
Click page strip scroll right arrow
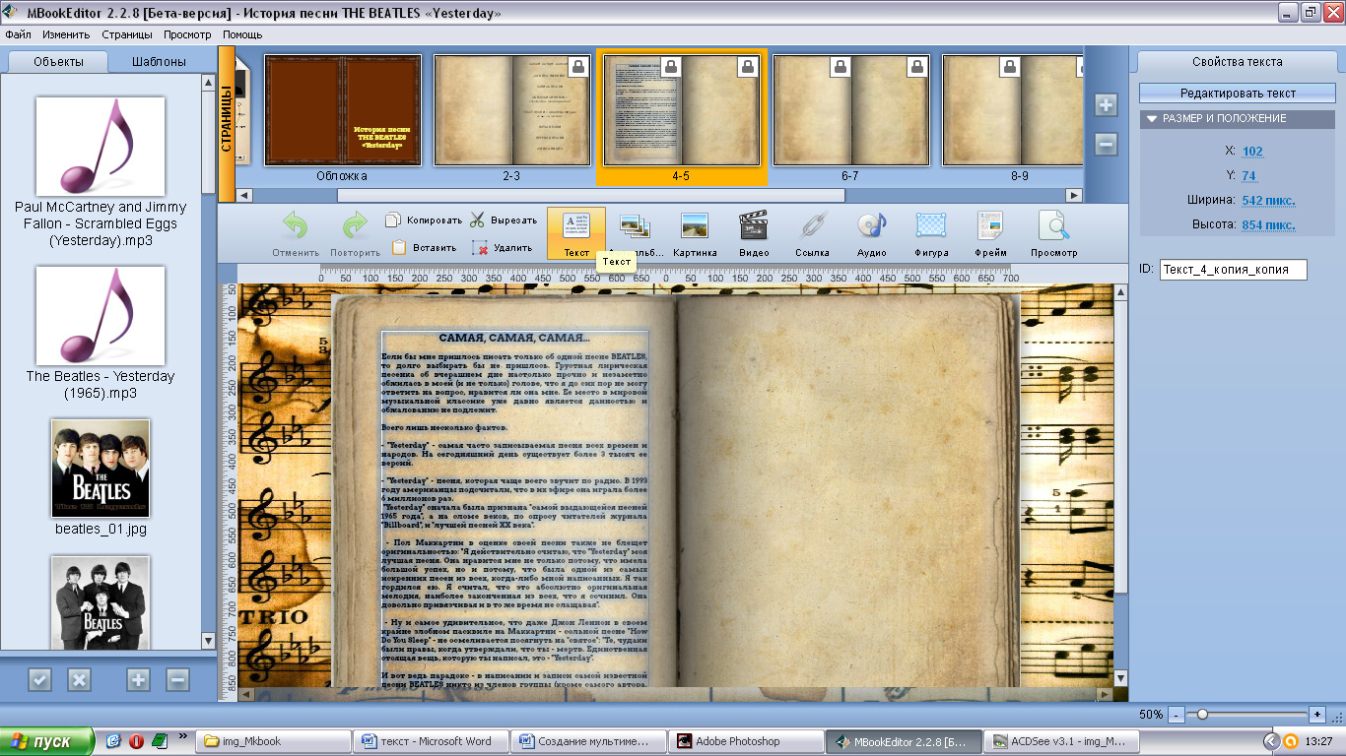[1076, 195]
